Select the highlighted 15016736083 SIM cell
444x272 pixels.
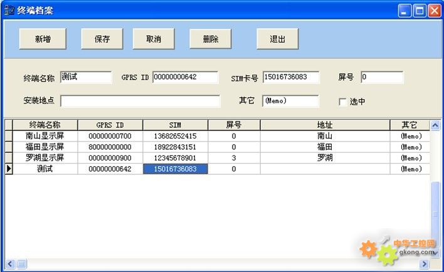(x=175, y=169)
